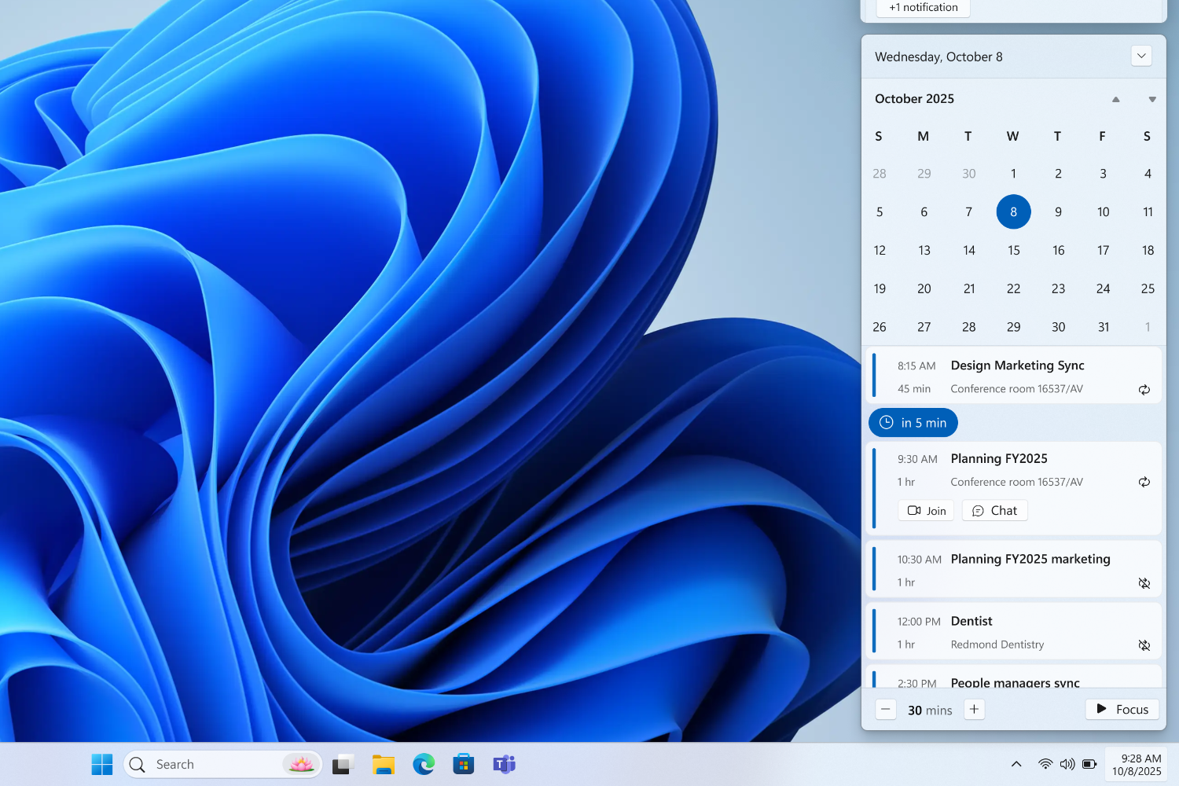Select October 4 in the calendar
Image resolution: width=1179 pixels, height=786 pixels.
click(x=1148, y=174)
